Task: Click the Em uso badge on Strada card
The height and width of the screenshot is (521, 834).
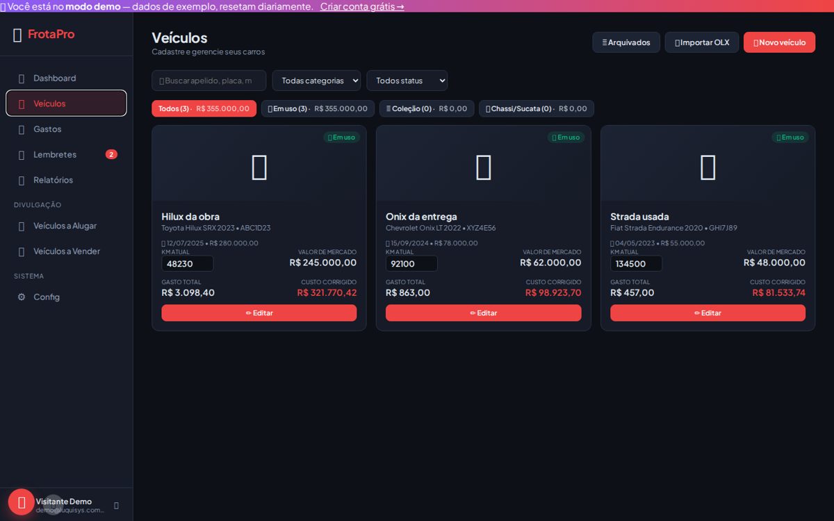Action: pyautogui.click(x=790, y=138)
